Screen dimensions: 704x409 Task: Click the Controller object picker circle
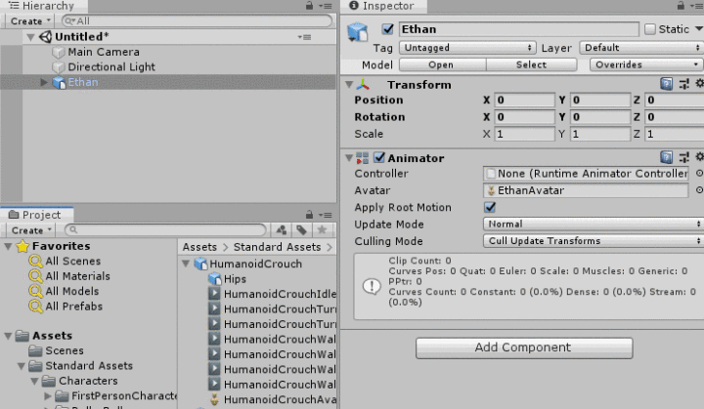(x=698, y=174)
